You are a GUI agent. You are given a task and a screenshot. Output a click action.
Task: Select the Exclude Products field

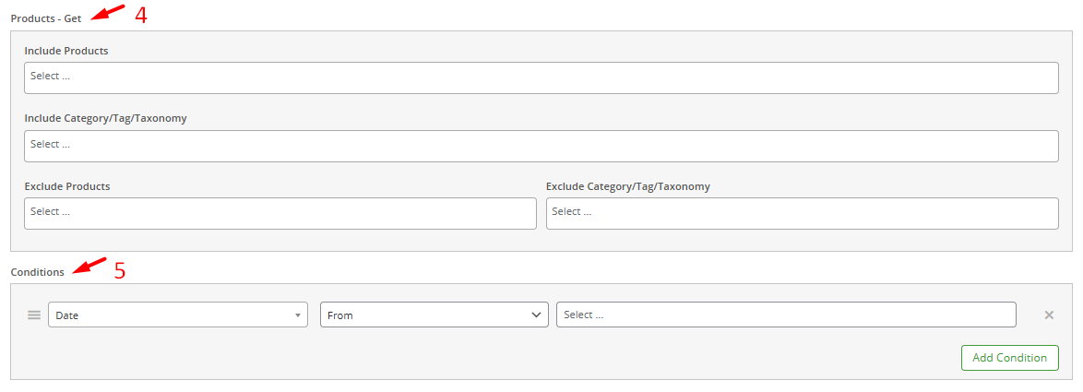280,213
